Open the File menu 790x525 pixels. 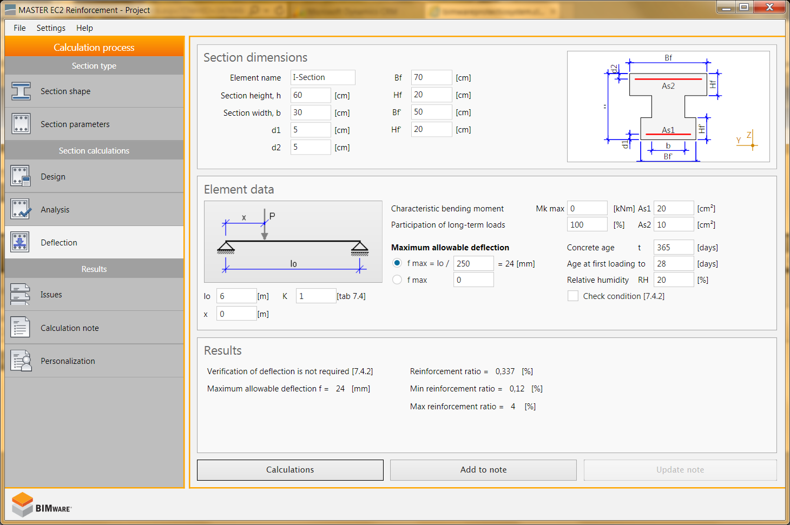point(19,28)
